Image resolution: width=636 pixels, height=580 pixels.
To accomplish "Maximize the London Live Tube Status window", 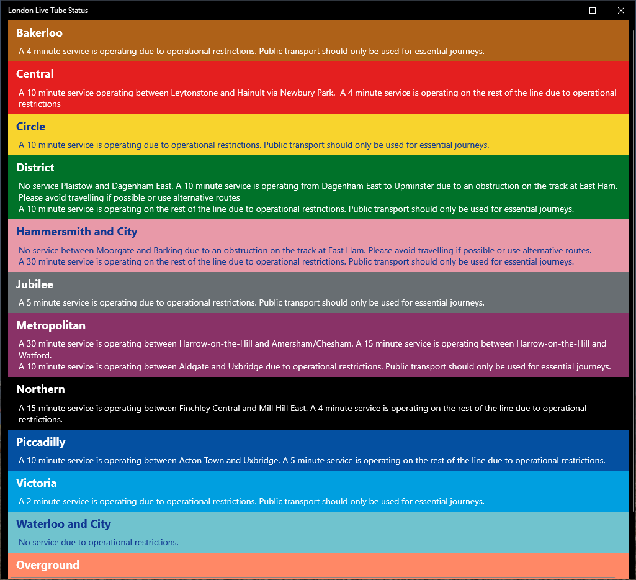I will click(592, 11).
